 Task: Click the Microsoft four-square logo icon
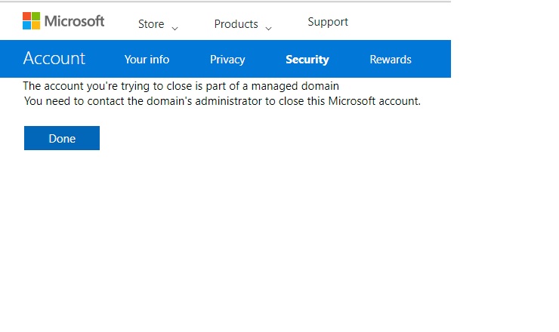point(32,20)
